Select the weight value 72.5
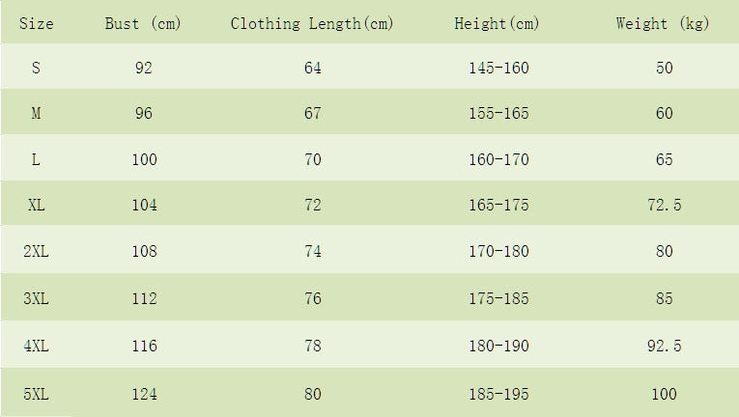This screenshot has width=739, height=417. [664, 205]
